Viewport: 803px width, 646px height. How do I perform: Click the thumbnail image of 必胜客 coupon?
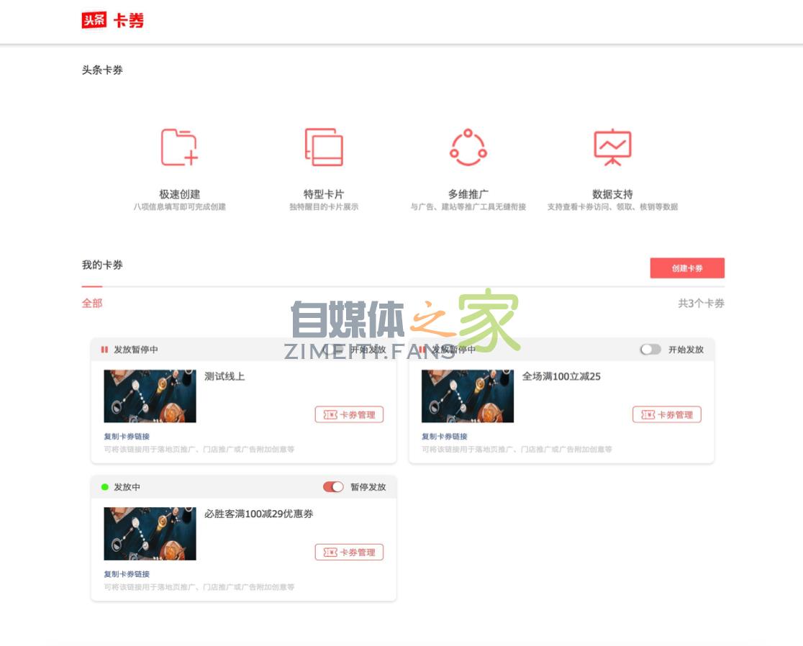(150, 534)
